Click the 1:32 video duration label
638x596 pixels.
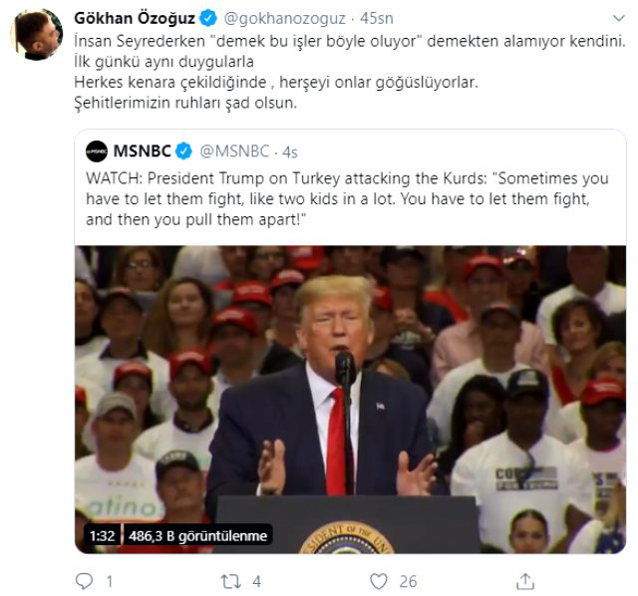point(102,536)
